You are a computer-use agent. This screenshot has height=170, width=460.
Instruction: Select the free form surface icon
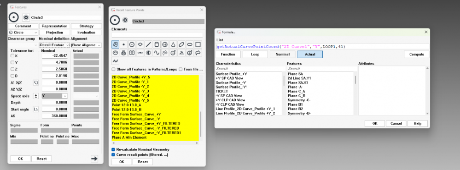pyautogui.click(x=165, y=53)
